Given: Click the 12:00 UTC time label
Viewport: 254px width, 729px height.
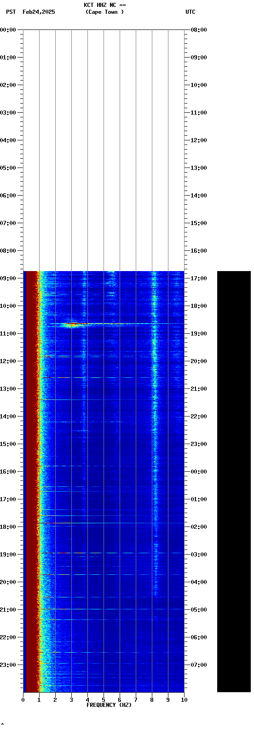Looking at the screenshot, I should coord(199,140).
